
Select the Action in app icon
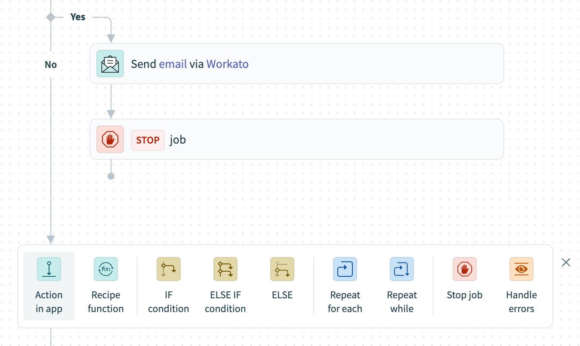49,269
